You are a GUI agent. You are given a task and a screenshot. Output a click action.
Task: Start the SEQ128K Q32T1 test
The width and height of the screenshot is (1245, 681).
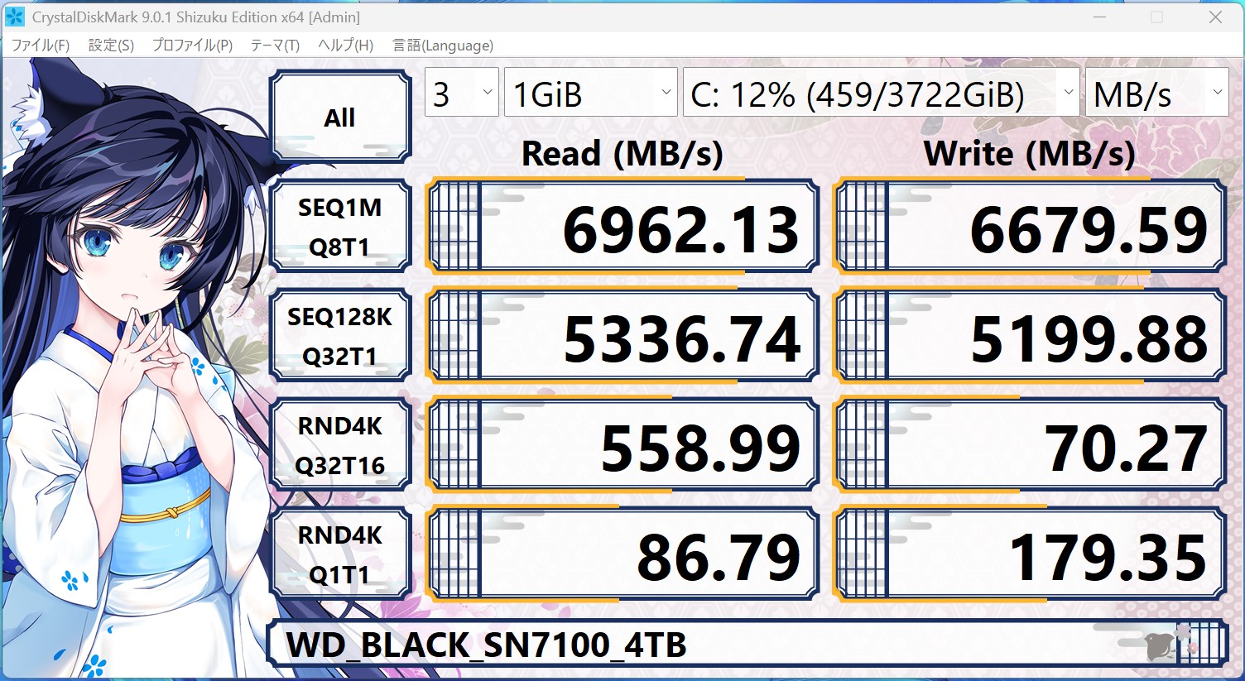[340, 335]
